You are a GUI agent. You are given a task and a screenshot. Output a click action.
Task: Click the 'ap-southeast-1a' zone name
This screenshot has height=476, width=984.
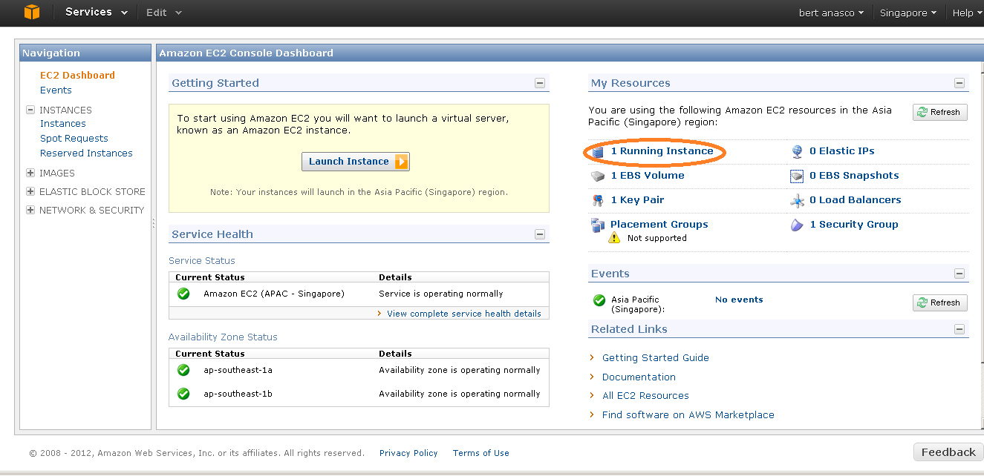[x=238, y=370]
